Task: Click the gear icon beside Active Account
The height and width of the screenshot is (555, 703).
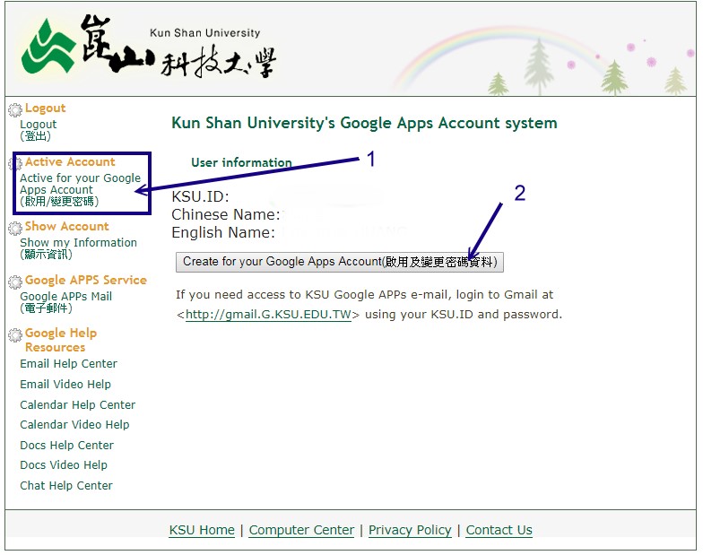Action: pos(14,163)
